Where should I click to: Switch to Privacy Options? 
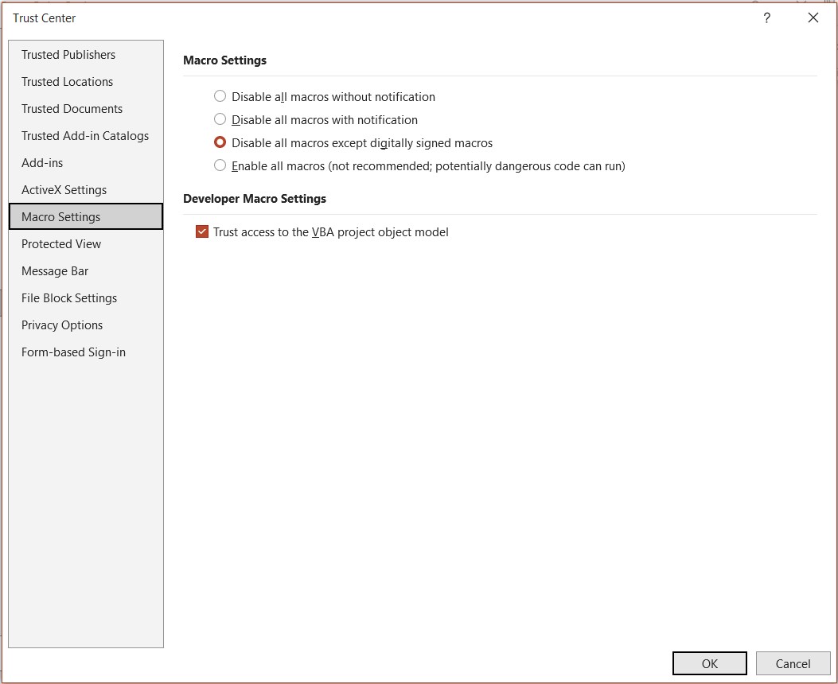62,325
